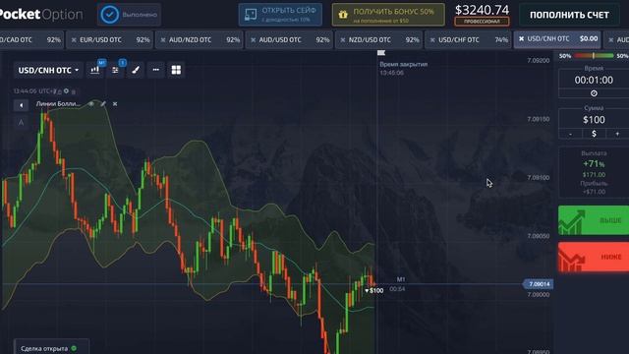Click the +71% payout value

click(x=594, y=164)
